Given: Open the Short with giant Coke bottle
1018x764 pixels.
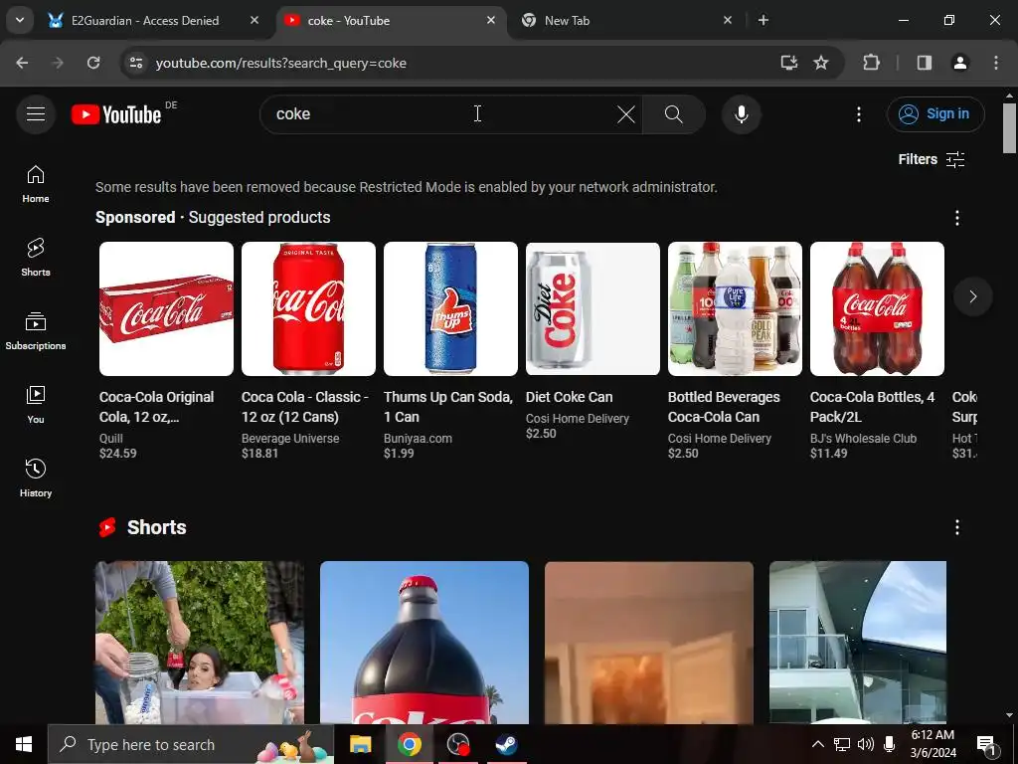Looking at the screenshot, I should [424, 642].
